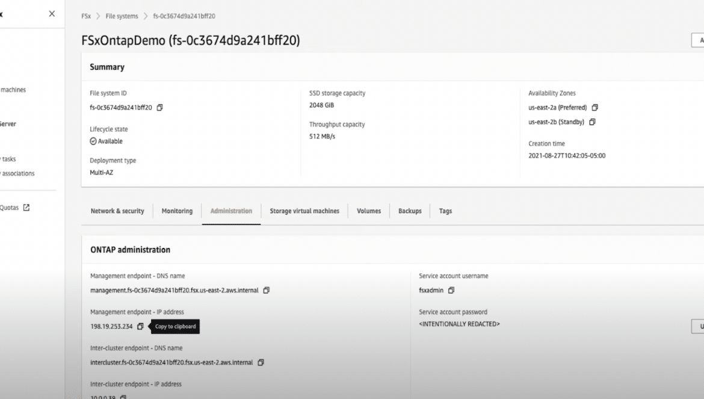Copy inter-cluster endpoint DNS name
The height and width of the screenshot is (399, 704).
pos(261,363)
